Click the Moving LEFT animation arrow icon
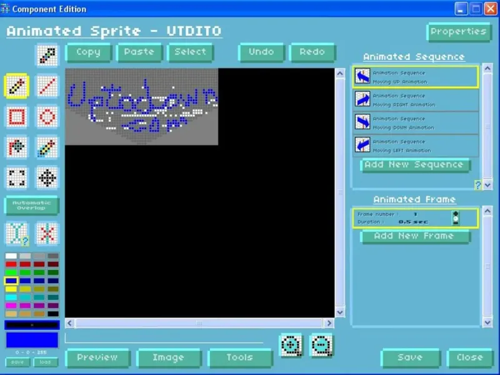This screenshot has height=375, width=500. pyautogui.click(x=362, y=145)
